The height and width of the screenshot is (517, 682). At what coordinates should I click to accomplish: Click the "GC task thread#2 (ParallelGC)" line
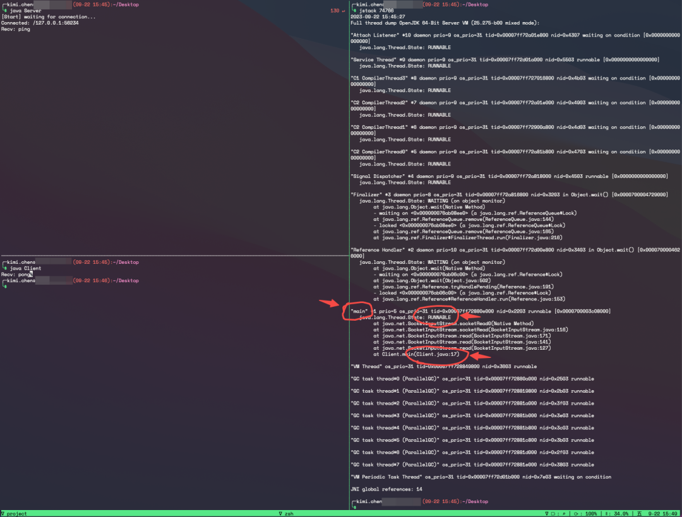tap(472, 403)
